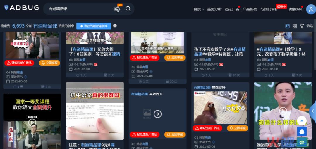Click 疑似违反广告法 on 国范式作文法 card
Image resolution: width=316 pixels, height=149 pixels.
coord(19,63)
